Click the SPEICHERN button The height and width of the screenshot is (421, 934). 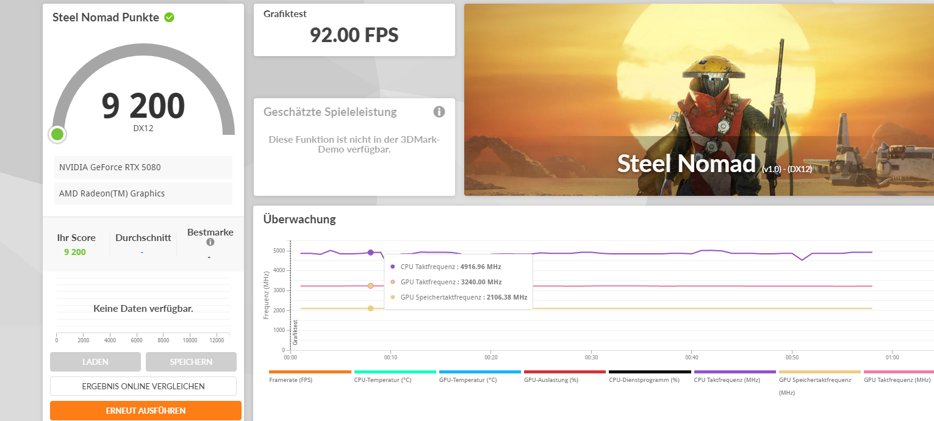click(191, 362)
